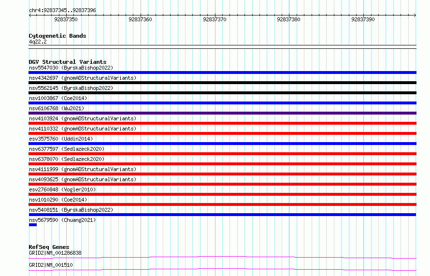Click esv3575760 (Uddin2014) variant label
The width and height of the screenshot is (430, 276).
(x=61, y=139)
